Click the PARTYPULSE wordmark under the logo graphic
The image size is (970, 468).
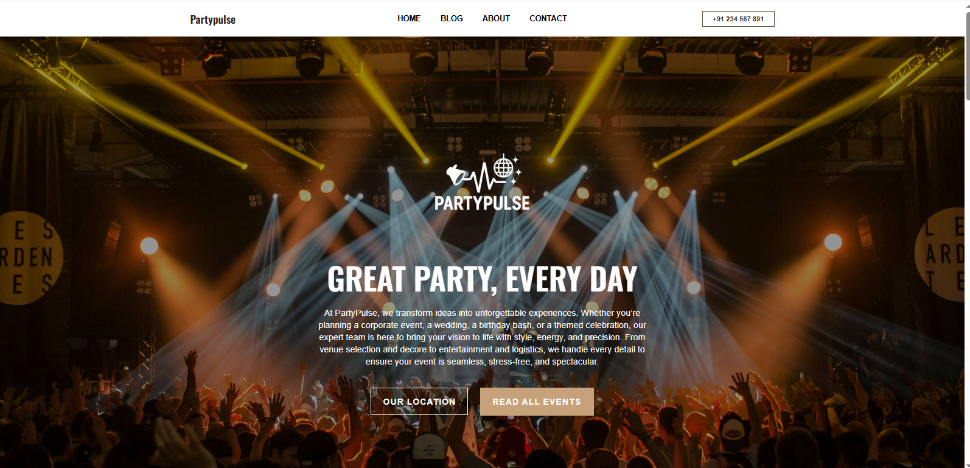[482, 203]
